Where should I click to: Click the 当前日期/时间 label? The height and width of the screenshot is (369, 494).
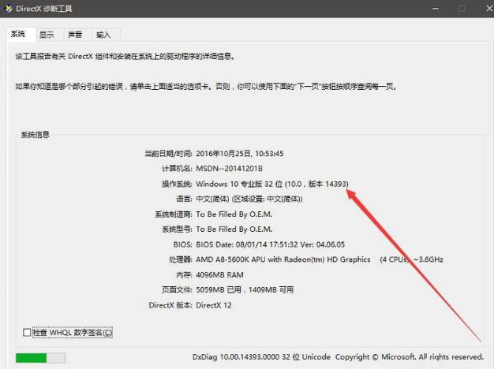coord(168,154)
